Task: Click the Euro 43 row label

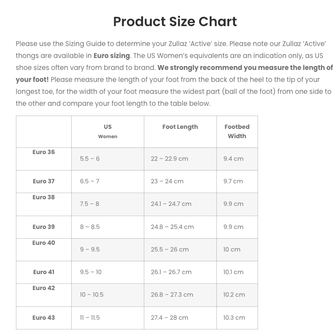Action: click(43, 318)
